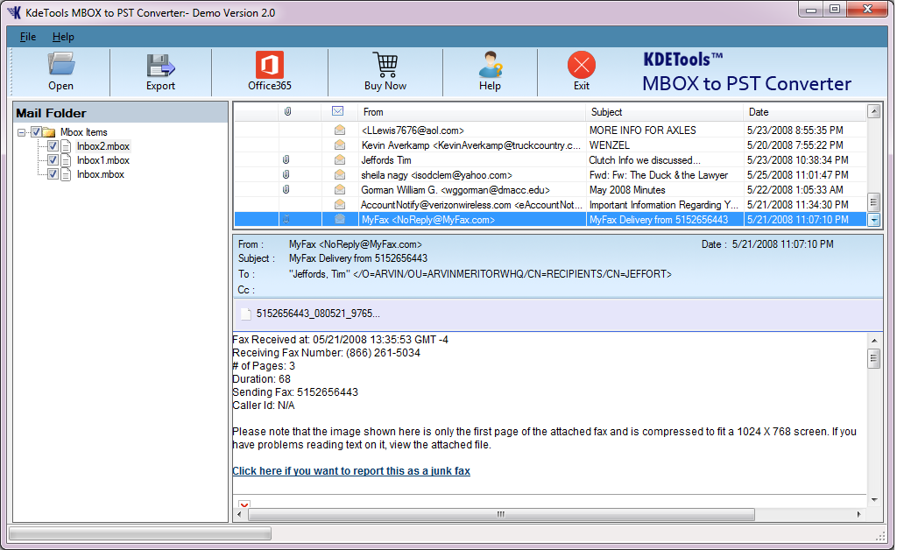This screenshot has height=550, width=897.
Task: Click the Export toolbar icon
Action: [x=160, y=65]
